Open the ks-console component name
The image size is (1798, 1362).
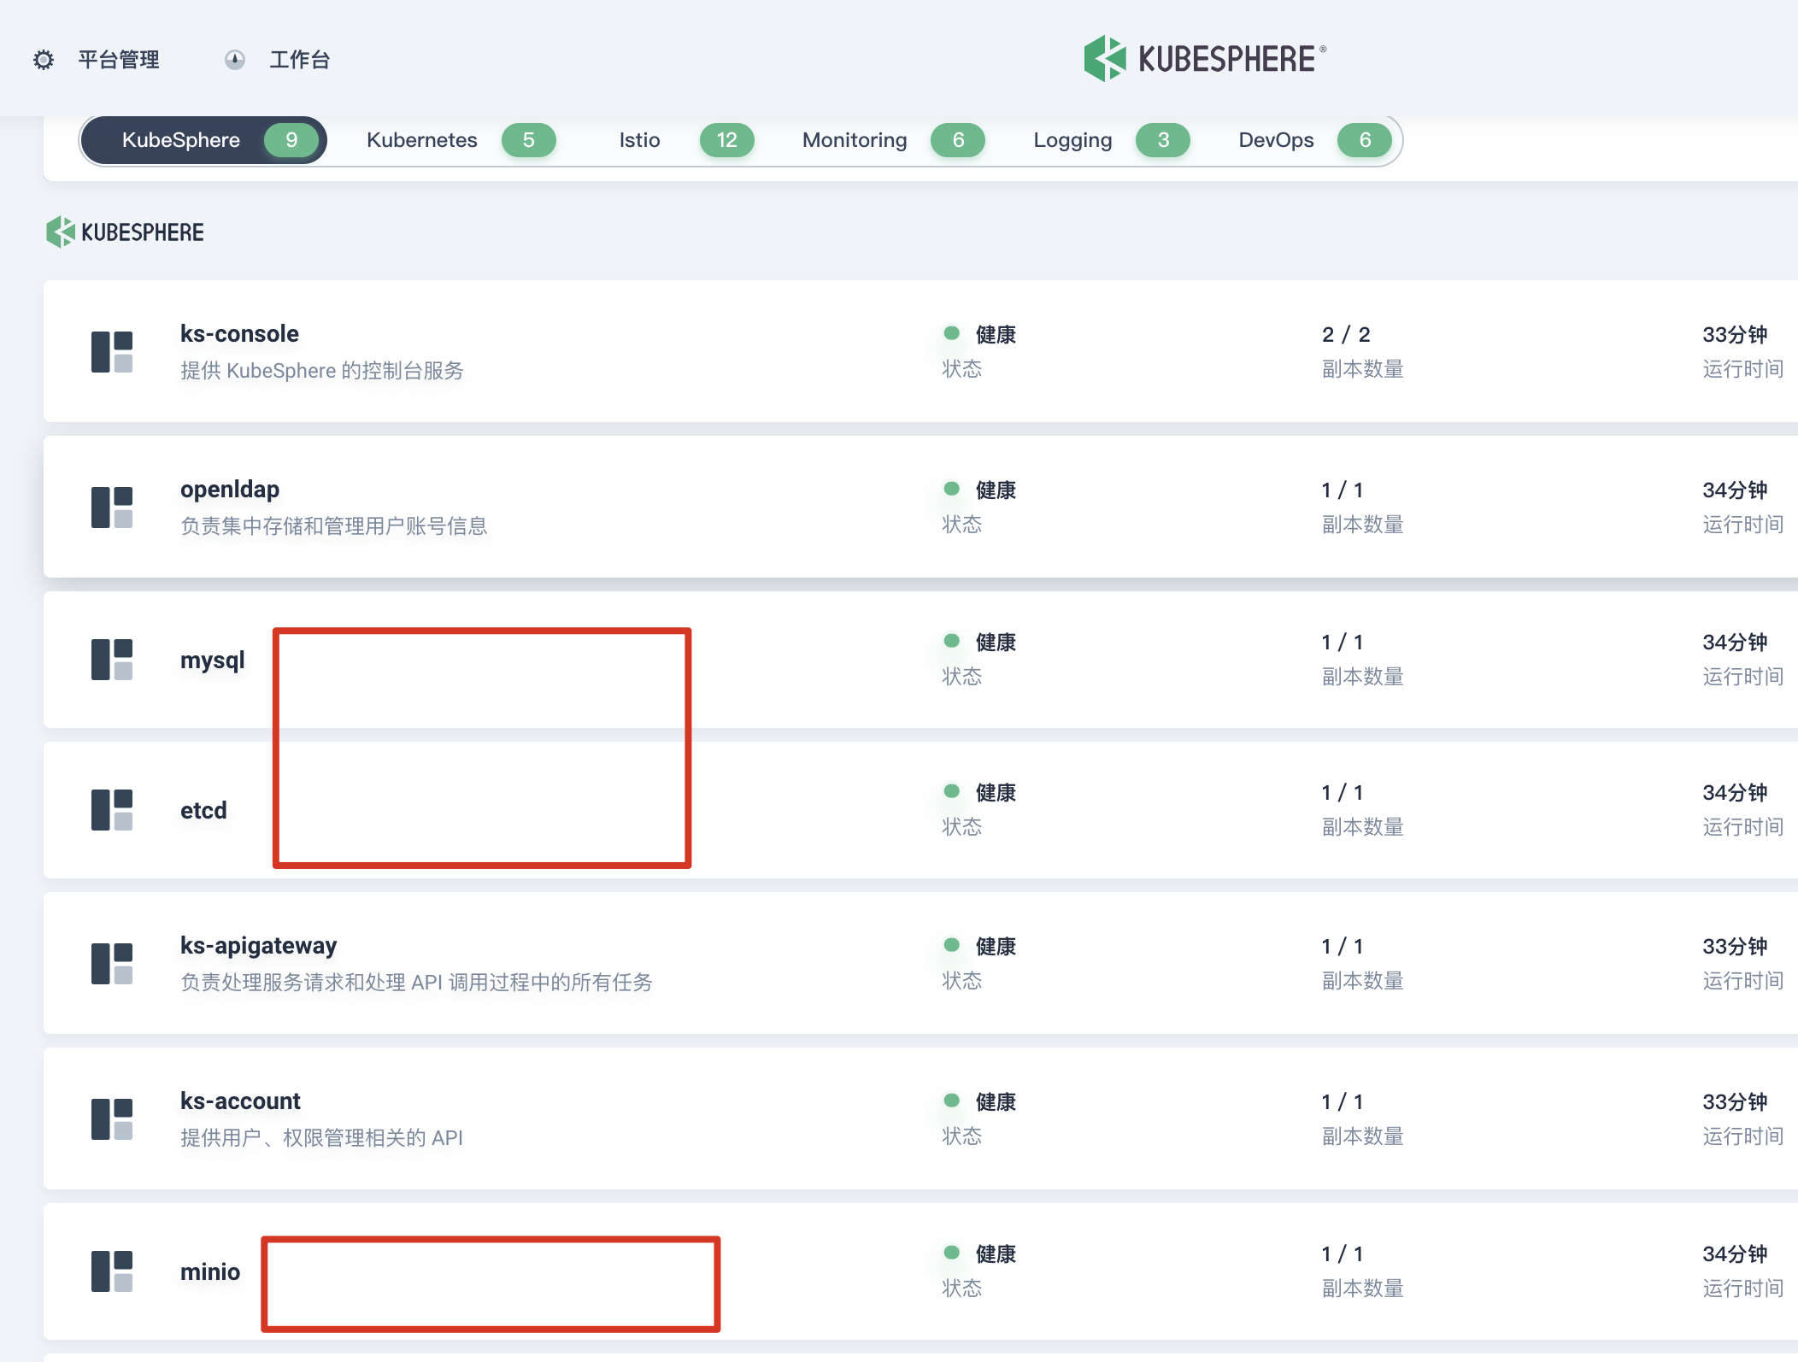click(x=239, y=334)
